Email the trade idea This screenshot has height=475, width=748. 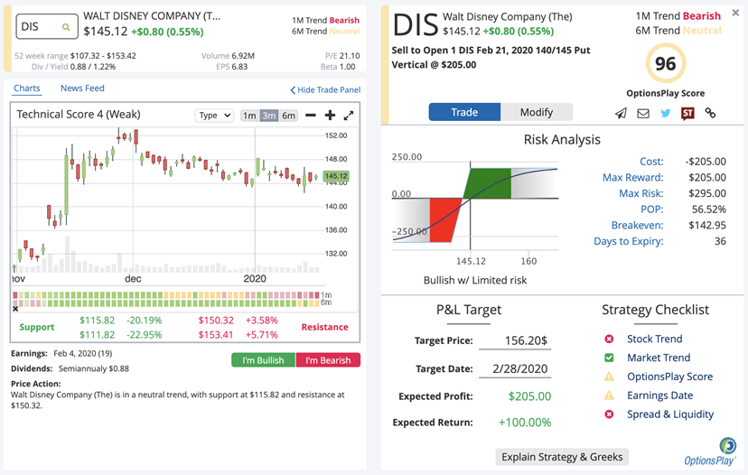point(643,114)
